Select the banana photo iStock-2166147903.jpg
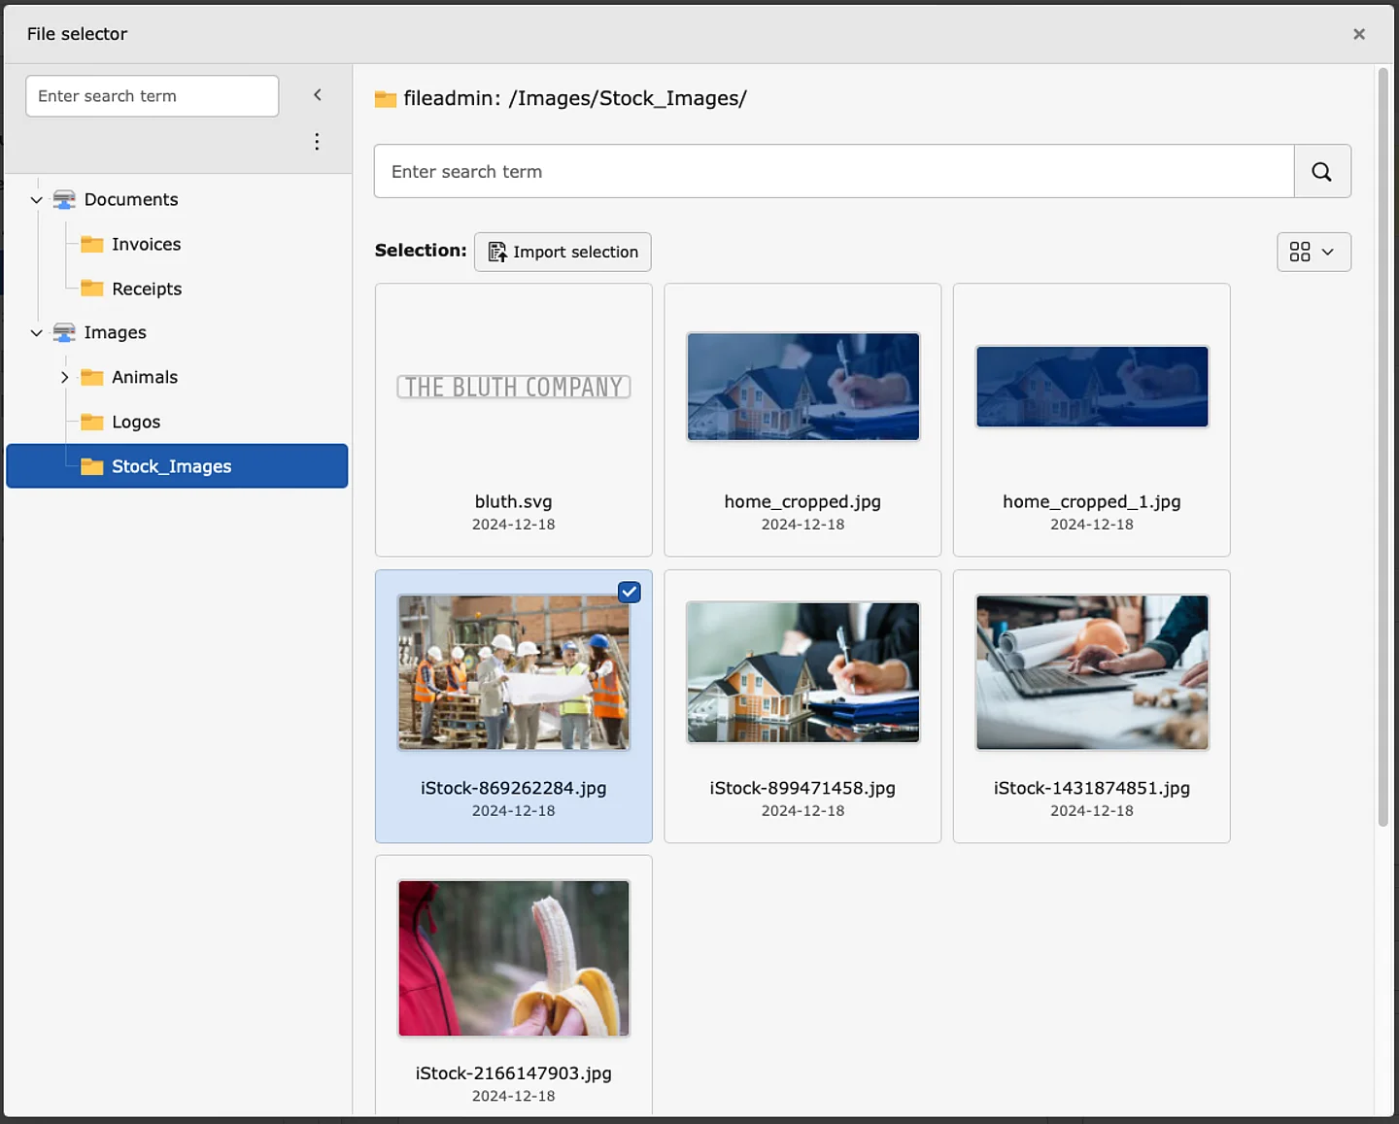This screenshot has height=1124, width=1399. point(513,958)
